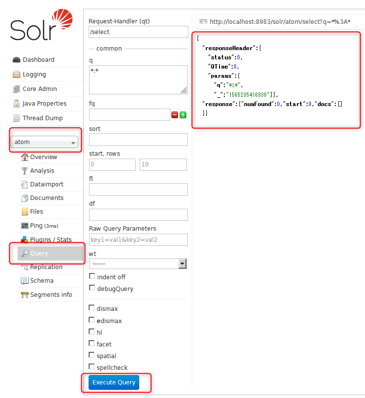Enable the hl highlighting checkbox

(x=91, y=331)
